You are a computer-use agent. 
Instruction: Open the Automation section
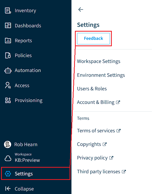(28, 70)
